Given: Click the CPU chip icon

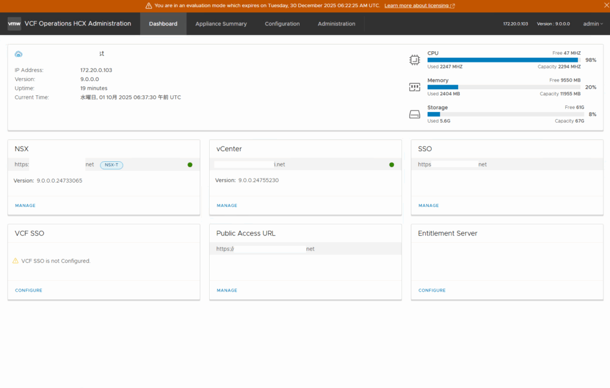Looking at the screenshot, I should (415, 60).
